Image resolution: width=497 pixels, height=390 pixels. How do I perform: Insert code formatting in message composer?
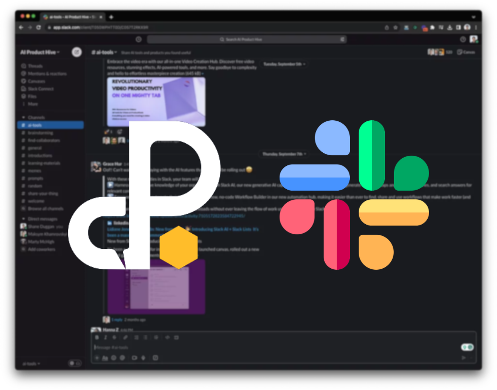(x=167, y=338)
